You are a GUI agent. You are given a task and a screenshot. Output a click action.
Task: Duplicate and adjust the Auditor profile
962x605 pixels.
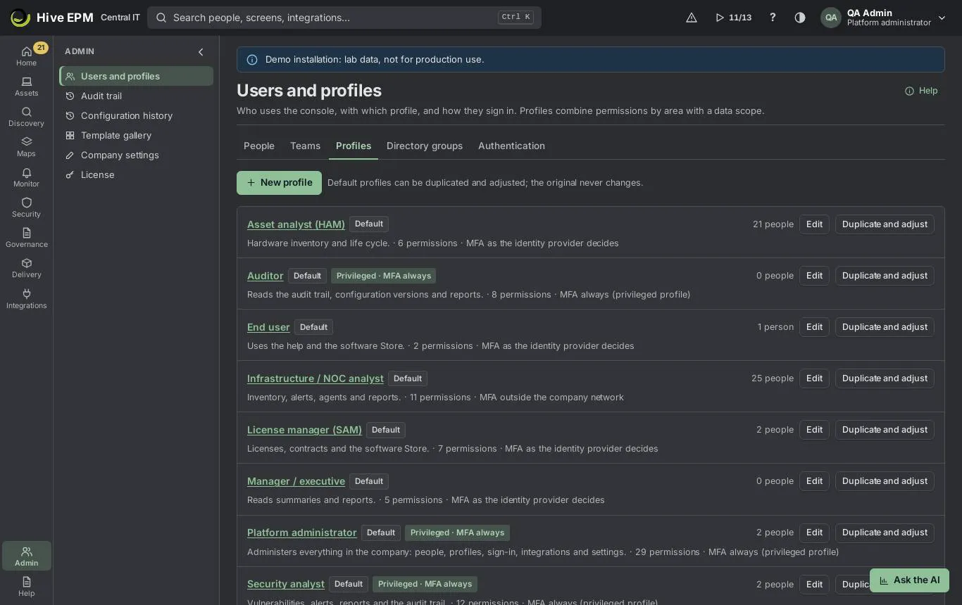pos(885,276)
